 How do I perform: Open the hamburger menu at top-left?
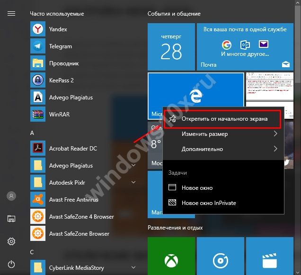point(11,13)
